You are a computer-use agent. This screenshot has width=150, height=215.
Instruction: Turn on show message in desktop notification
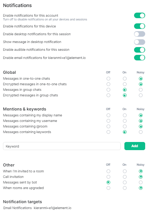tap(140, 42)
